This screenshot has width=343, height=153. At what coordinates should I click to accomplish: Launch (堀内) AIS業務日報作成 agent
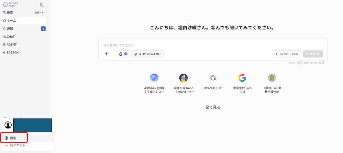272,84
